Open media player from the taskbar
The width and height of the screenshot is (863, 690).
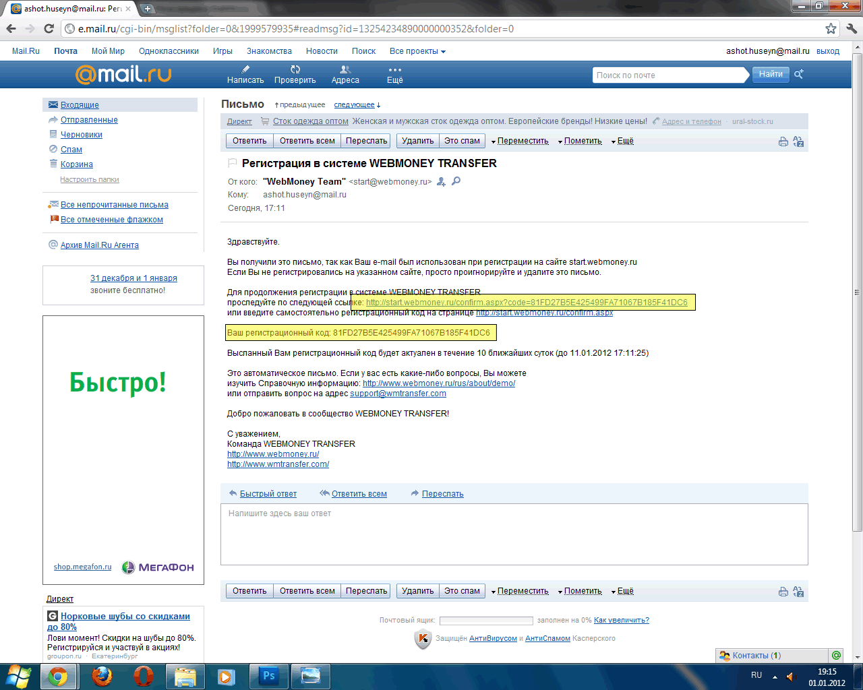click(x=226, y=676)
